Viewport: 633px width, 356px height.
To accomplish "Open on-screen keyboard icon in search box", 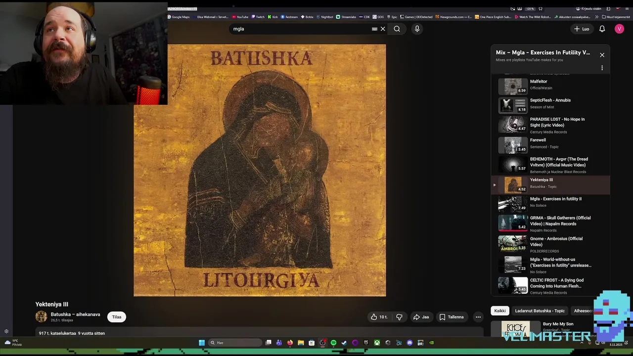I will (x=374, y=29).
